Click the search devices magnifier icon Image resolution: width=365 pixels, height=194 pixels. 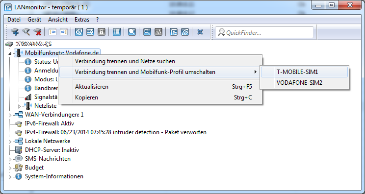pos(26,32)
